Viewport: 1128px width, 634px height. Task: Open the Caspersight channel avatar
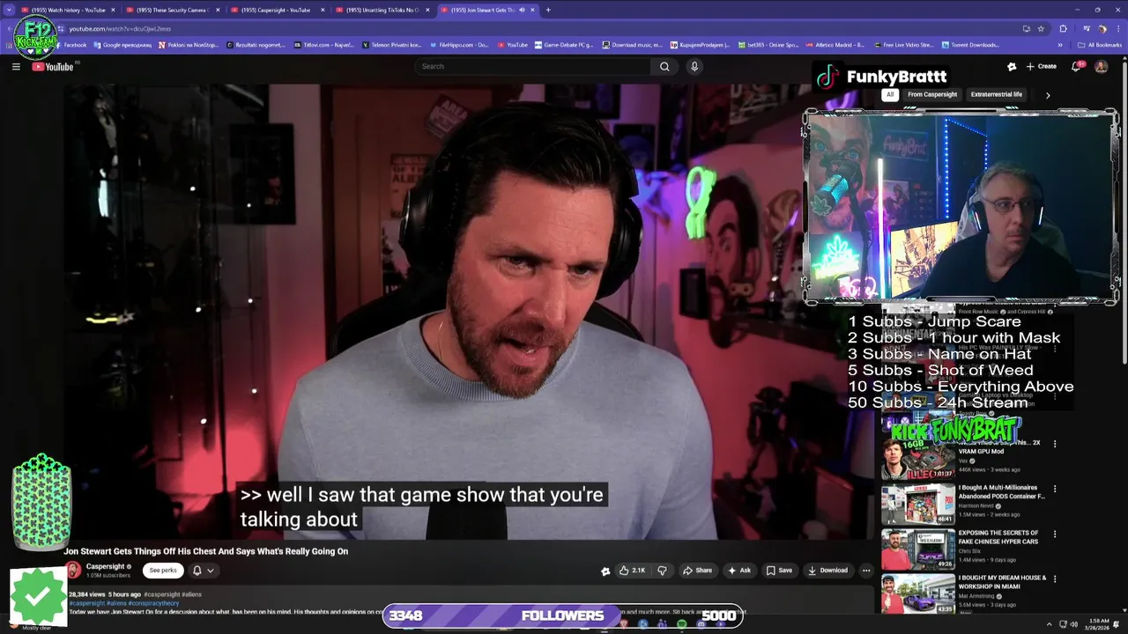click(73, 570)
